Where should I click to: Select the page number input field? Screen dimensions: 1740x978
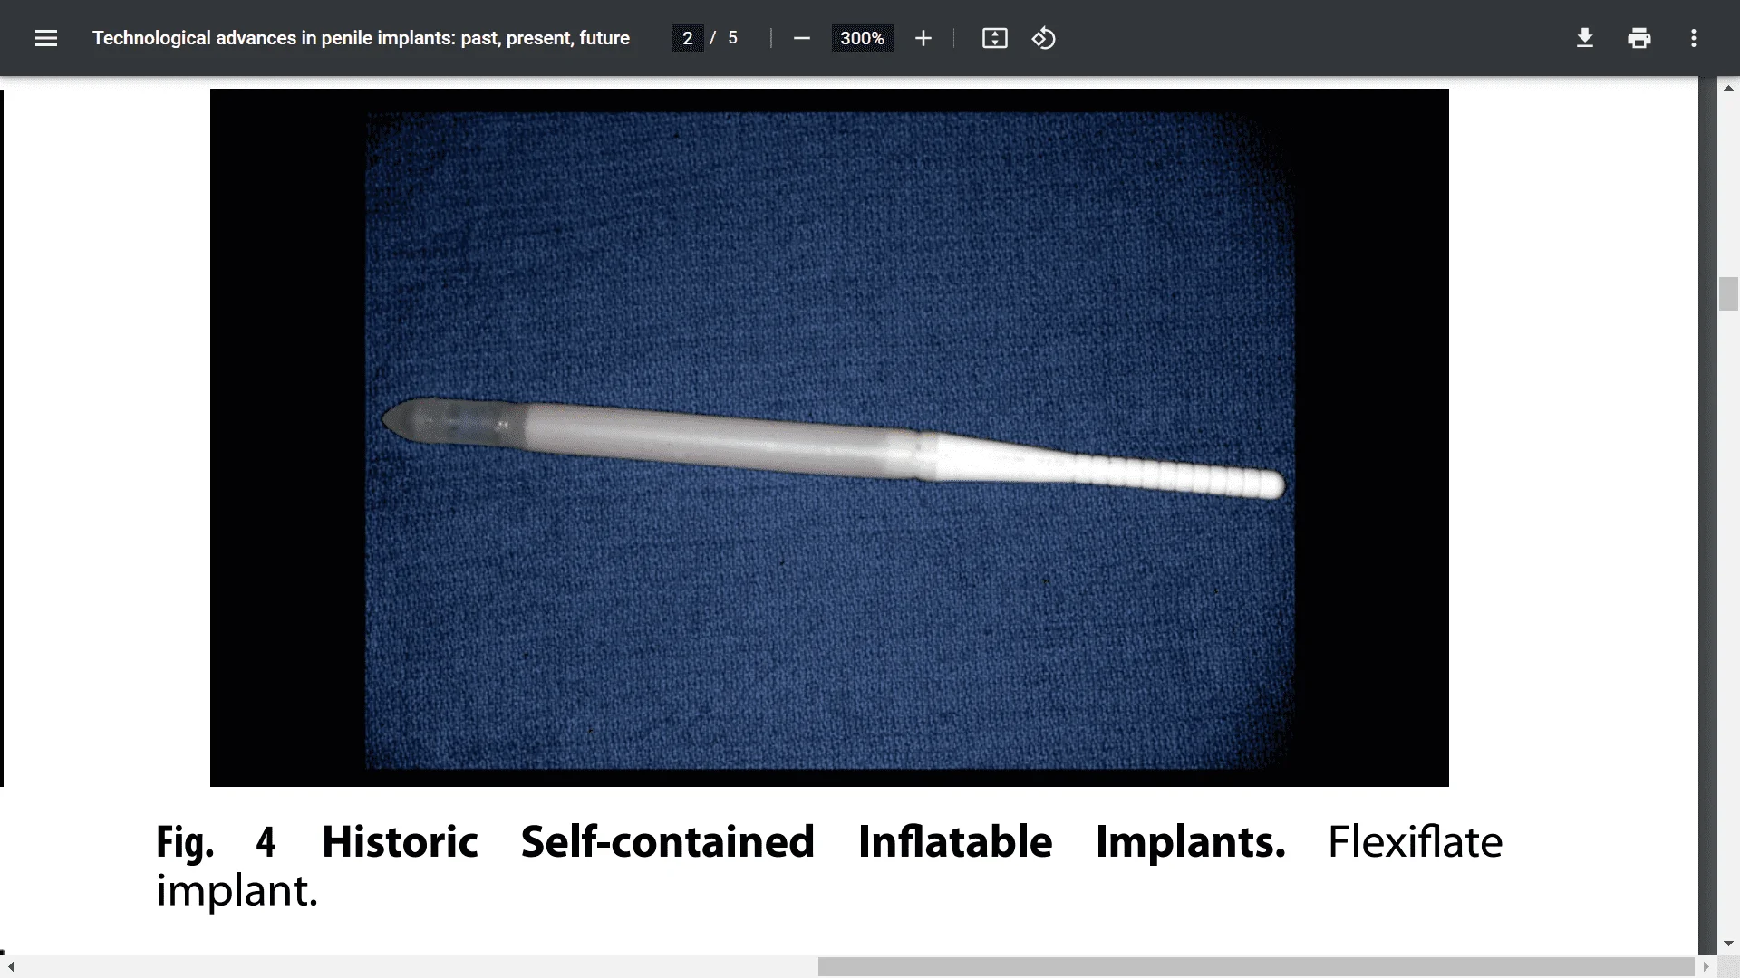687,38
